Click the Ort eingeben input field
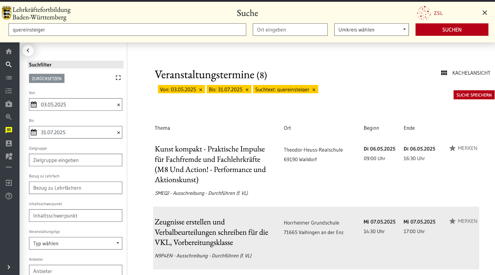495x275 pixels. [290, 30]
